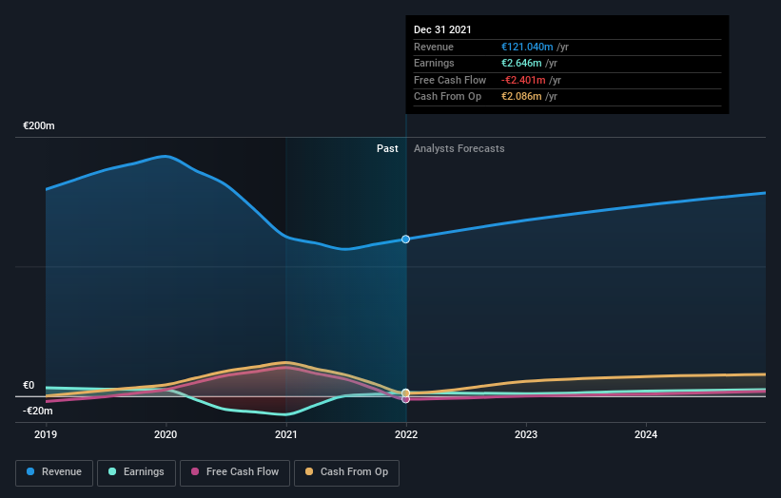Click the €2.086m cash from op value

pyautogui.click(x=521, y=97)
